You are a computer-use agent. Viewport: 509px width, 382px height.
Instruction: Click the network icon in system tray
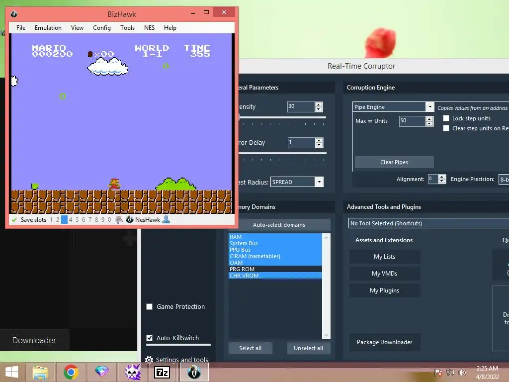point(450,372)
